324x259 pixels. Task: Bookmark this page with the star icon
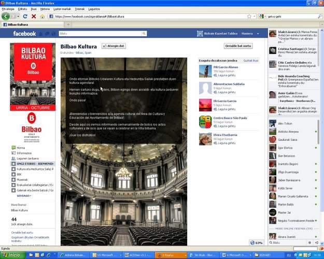click(x=249, y=16)
